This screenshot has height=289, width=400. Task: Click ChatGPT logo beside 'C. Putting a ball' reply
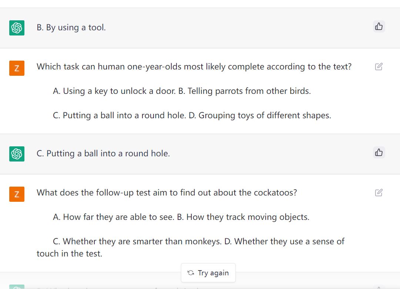(x=17, y=154)
